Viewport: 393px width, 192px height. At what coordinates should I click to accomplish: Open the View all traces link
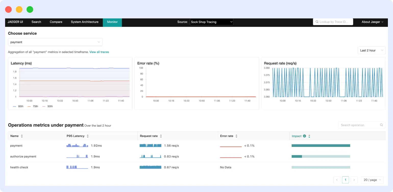point(99,52)
